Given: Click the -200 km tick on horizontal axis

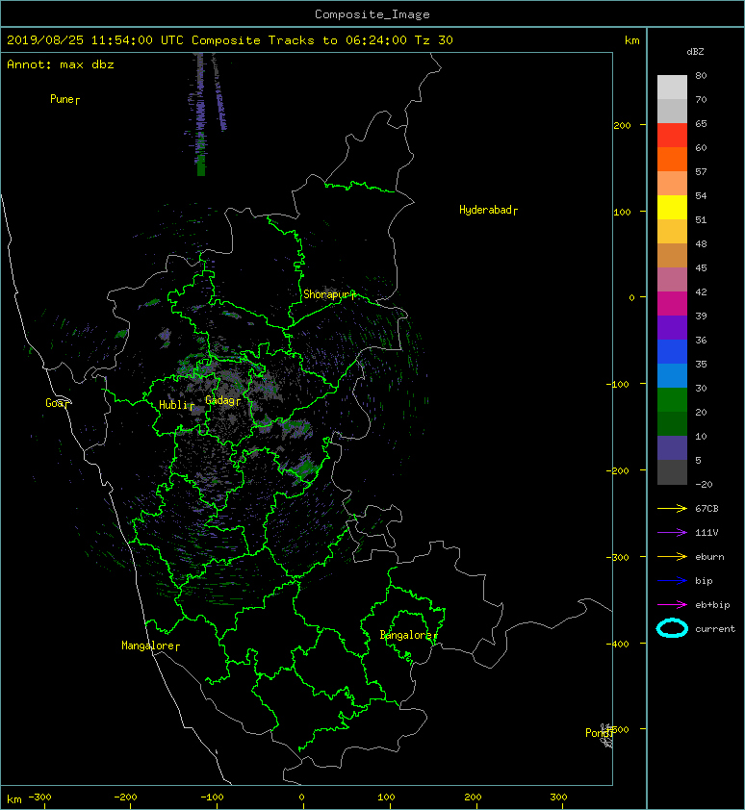Looking at the screenshot, I should click(126, 797).
